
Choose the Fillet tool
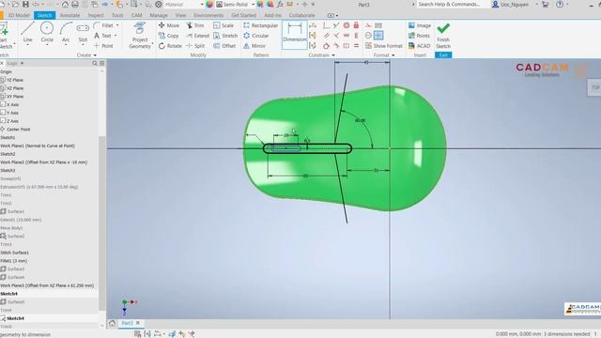point(103,25)
